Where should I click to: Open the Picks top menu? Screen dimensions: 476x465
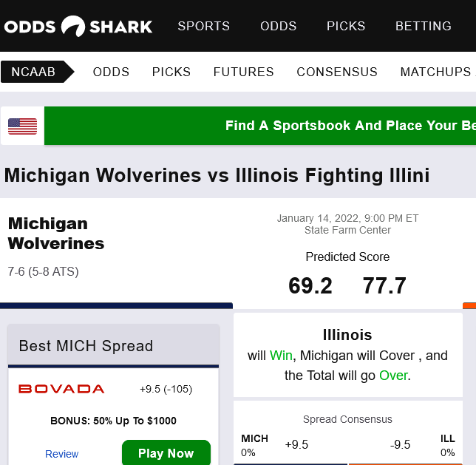pyautogui.click(x=346, y=27)
